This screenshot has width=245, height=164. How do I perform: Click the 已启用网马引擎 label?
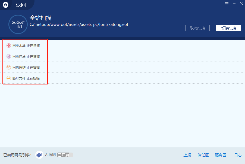point(17,155)
